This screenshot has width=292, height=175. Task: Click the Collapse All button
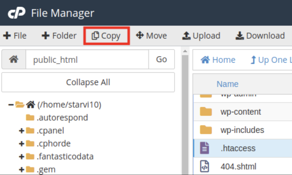[88, 82]
